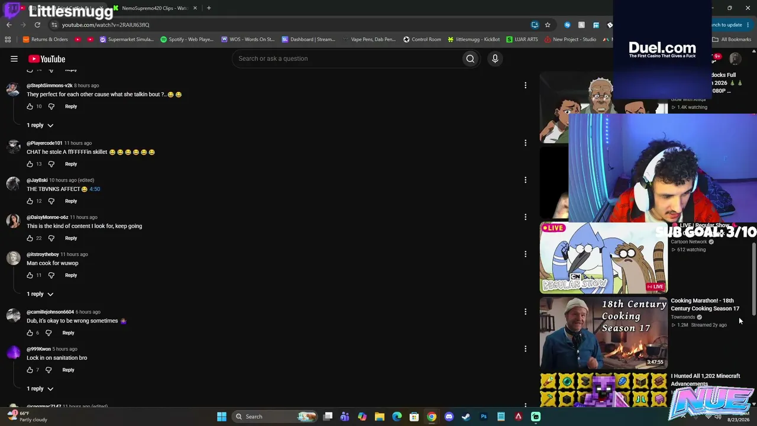Like the @camillejohnson6604 comment

(x=30, y=333)
